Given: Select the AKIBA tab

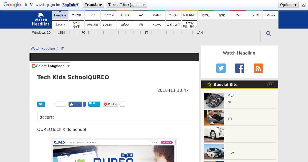Looking at the screenshot, I should tap(125, 15).
